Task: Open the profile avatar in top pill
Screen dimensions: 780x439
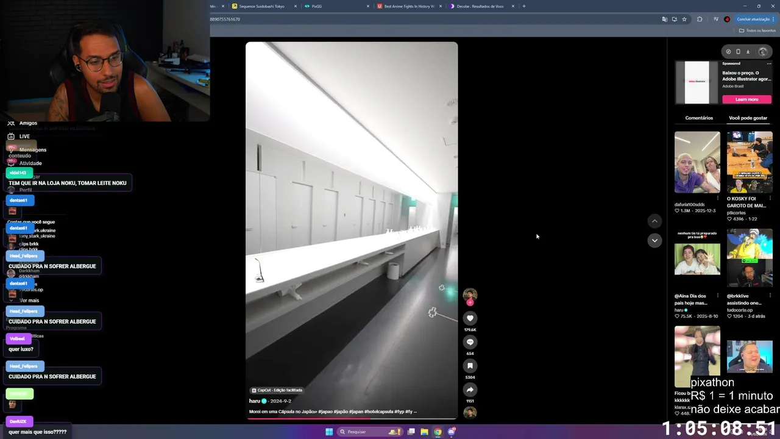Action: (x=762, y=52)
